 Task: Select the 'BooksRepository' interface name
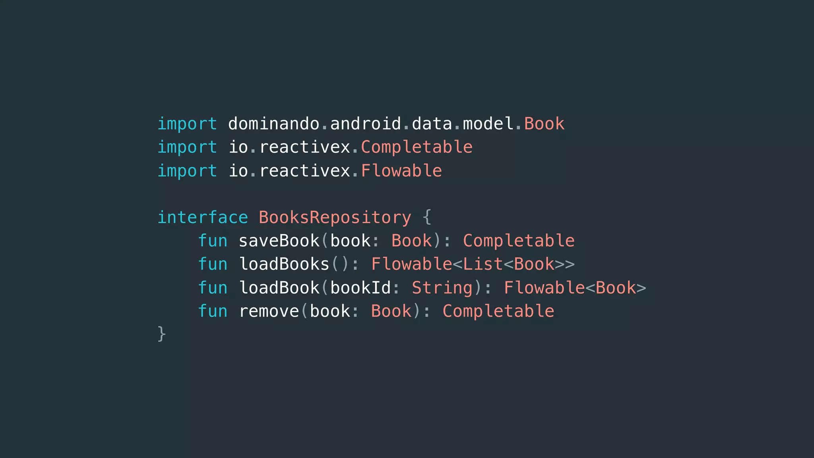click(335, 218)
